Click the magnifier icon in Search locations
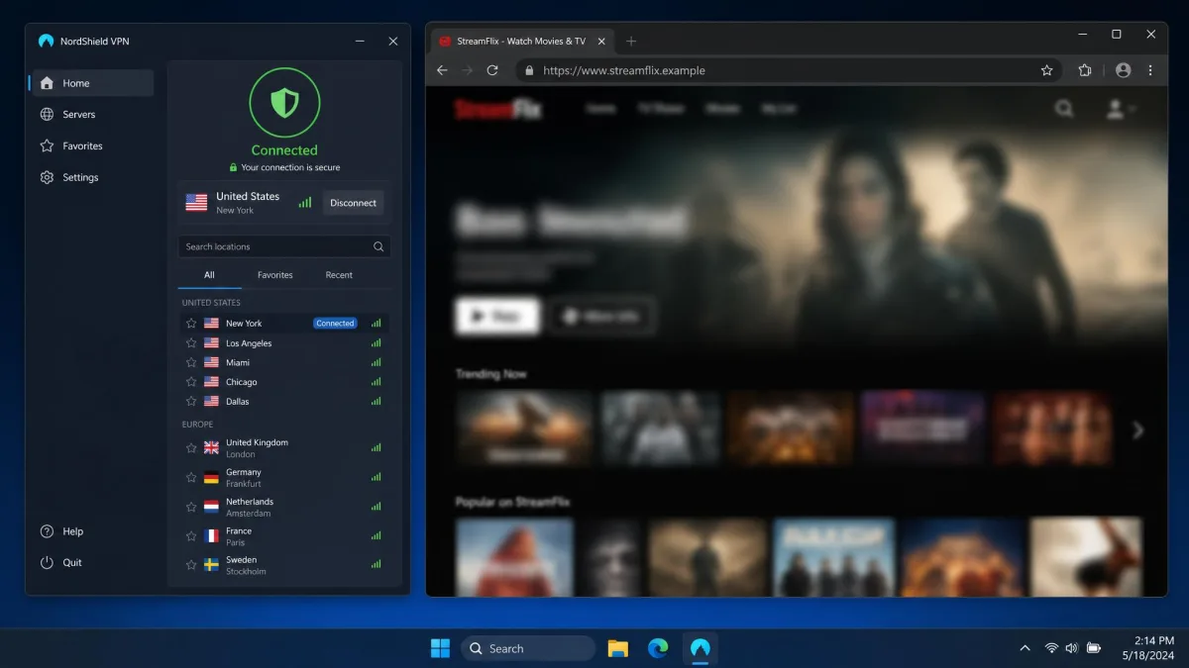The width and height of the screenshot is (1189, 668). (x=378, y=246)
